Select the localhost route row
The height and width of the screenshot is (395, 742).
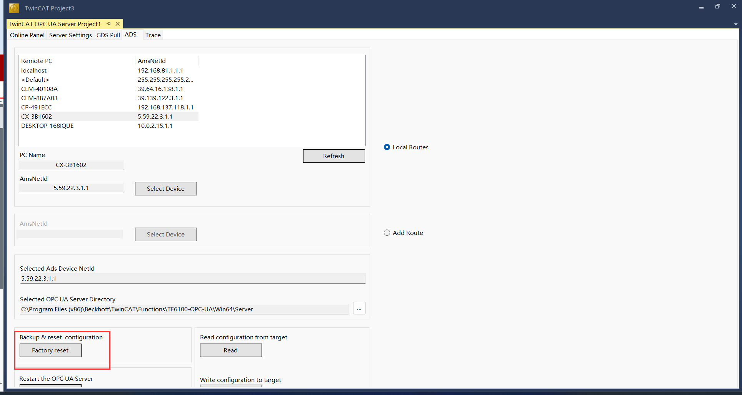click(x=110, y=70)
